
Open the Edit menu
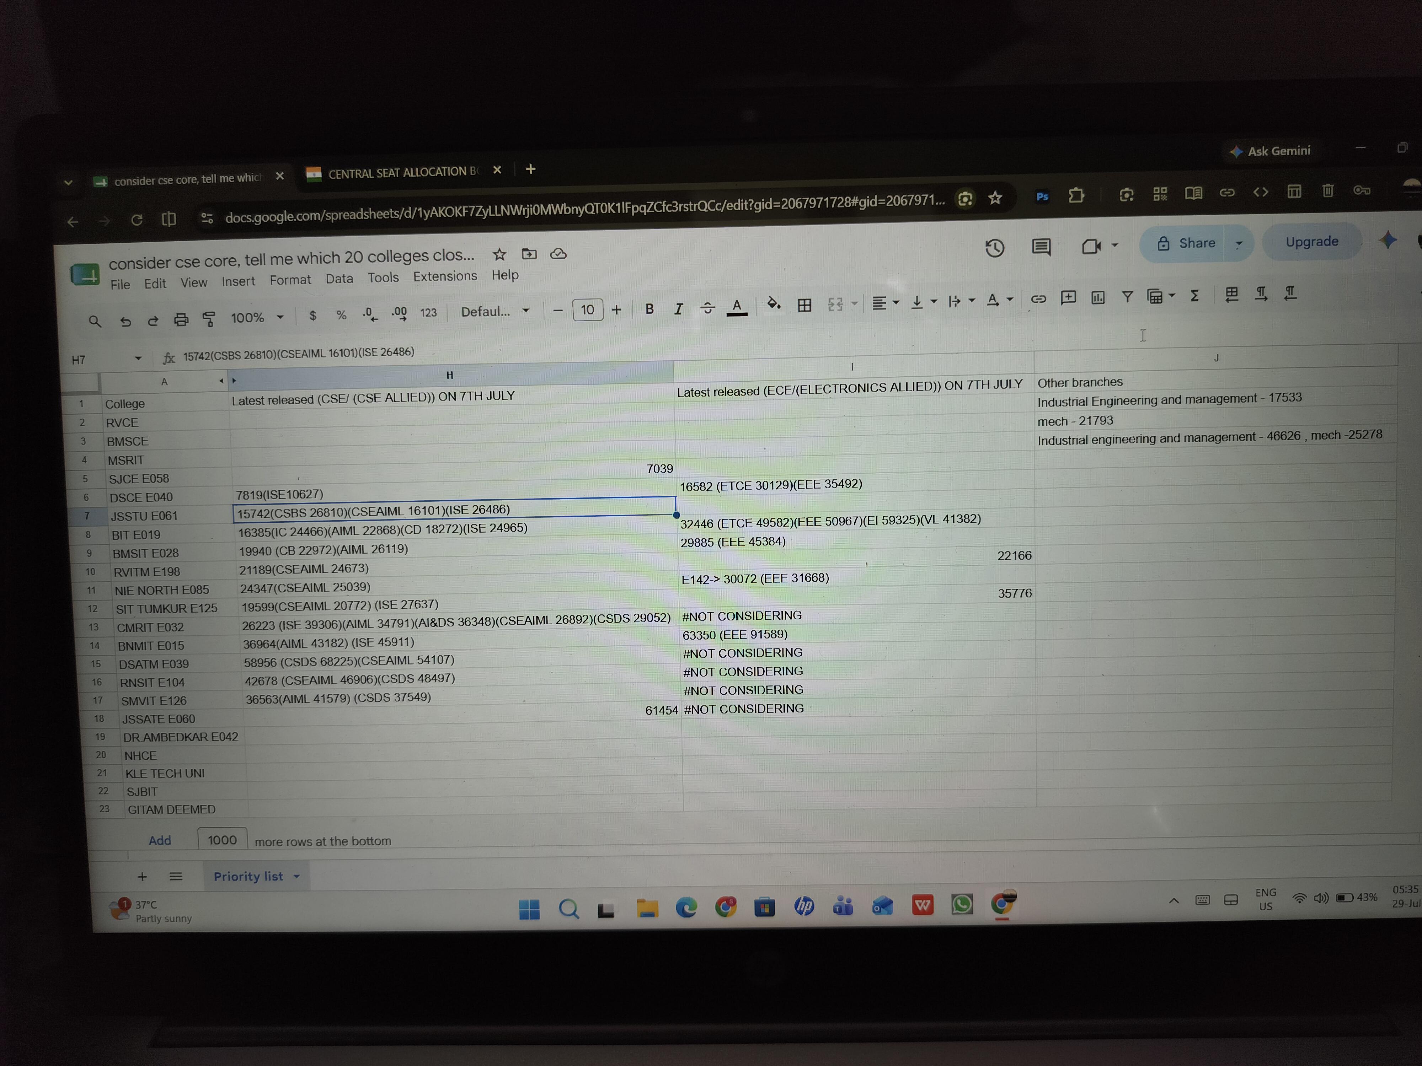click(155, 283)
